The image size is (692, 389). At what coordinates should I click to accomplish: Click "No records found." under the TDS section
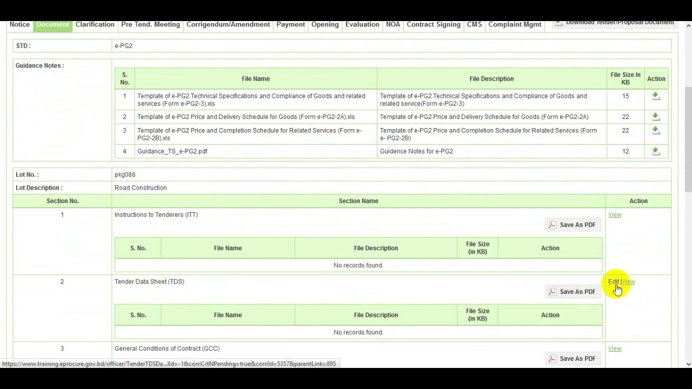pos(358,333)
